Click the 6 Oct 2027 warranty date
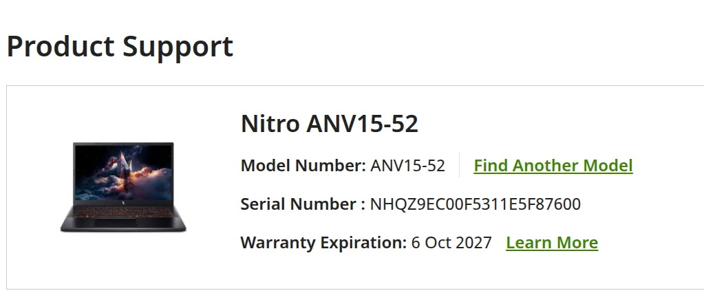704x304 pixels. (x=451, y=243)
